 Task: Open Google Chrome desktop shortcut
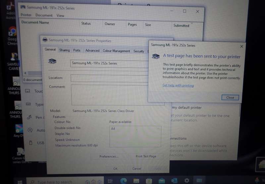click(x=12, y=36)
